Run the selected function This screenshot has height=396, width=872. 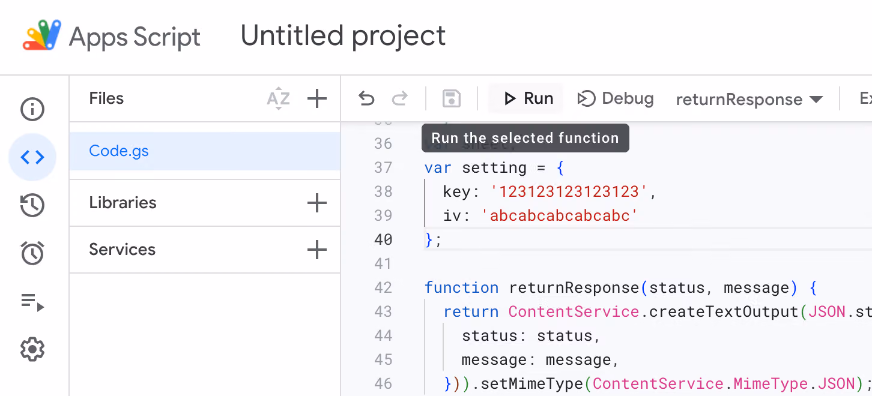[527, 98]
